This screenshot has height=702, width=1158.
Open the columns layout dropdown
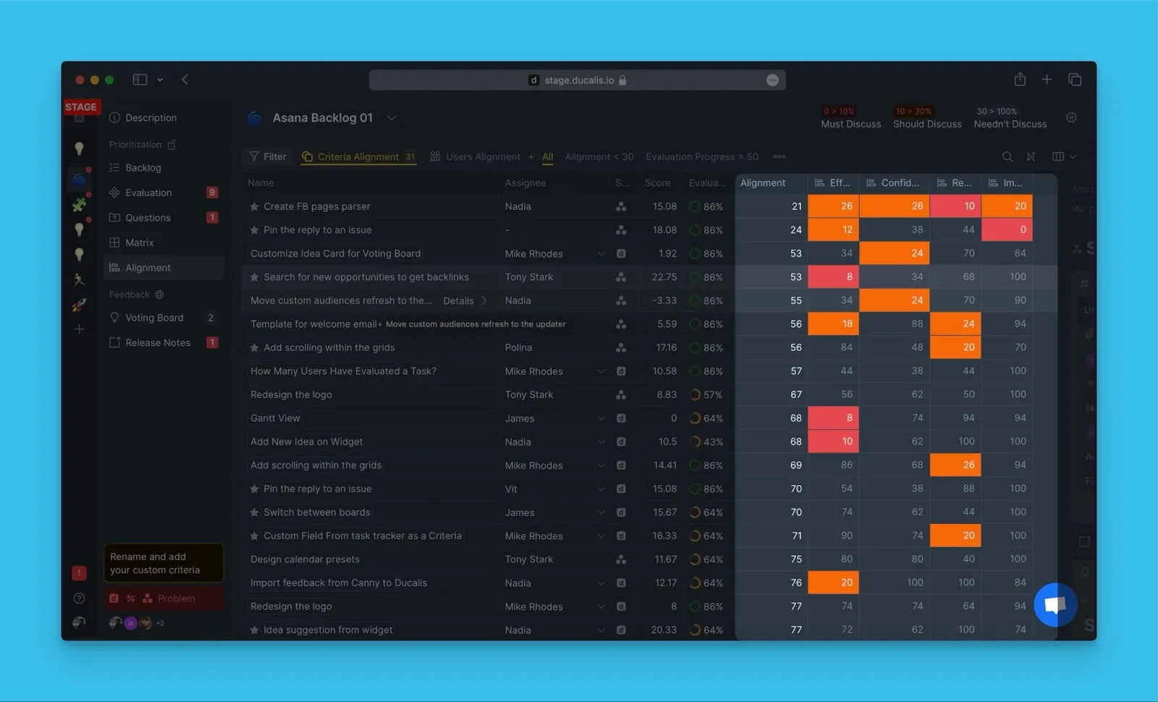coord(1063,157)
